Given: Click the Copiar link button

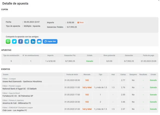Looking at the screenshot, I should point(50,41).
